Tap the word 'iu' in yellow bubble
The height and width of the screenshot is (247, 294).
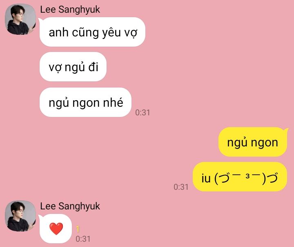[x=206, y=178]
